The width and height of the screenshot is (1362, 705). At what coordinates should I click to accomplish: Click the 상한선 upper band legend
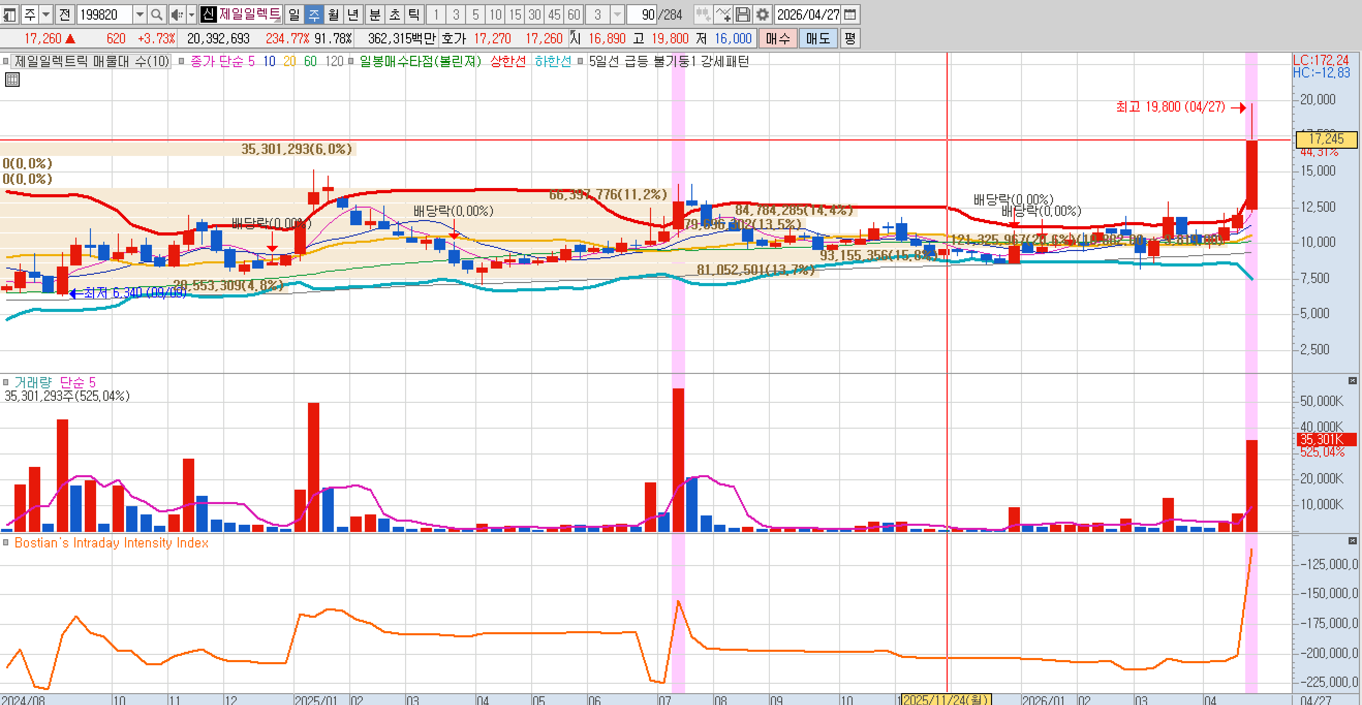tap(508, 61)
